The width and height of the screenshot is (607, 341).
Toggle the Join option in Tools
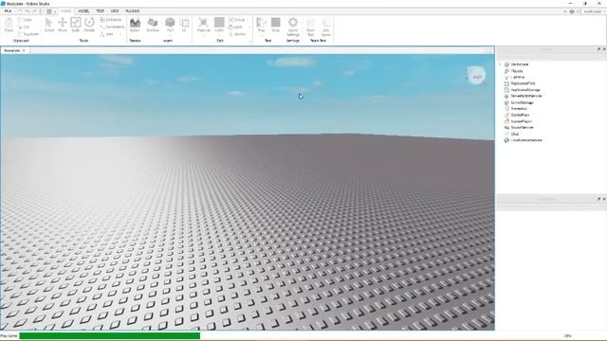(107, 34)
